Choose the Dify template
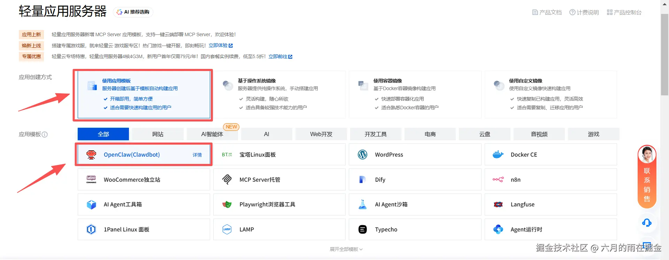This screenshot has width=669, height=260. point(415,180)
